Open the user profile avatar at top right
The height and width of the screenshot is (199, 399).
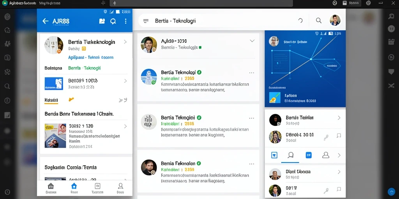pos(335,20)
